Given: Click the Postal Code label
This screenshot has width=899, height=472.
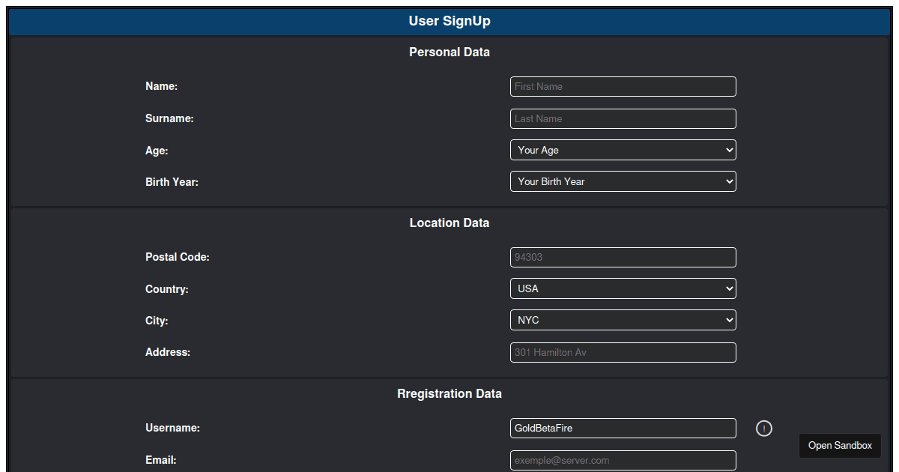Looking at the screenshot, I should click(x=178, y=257).
